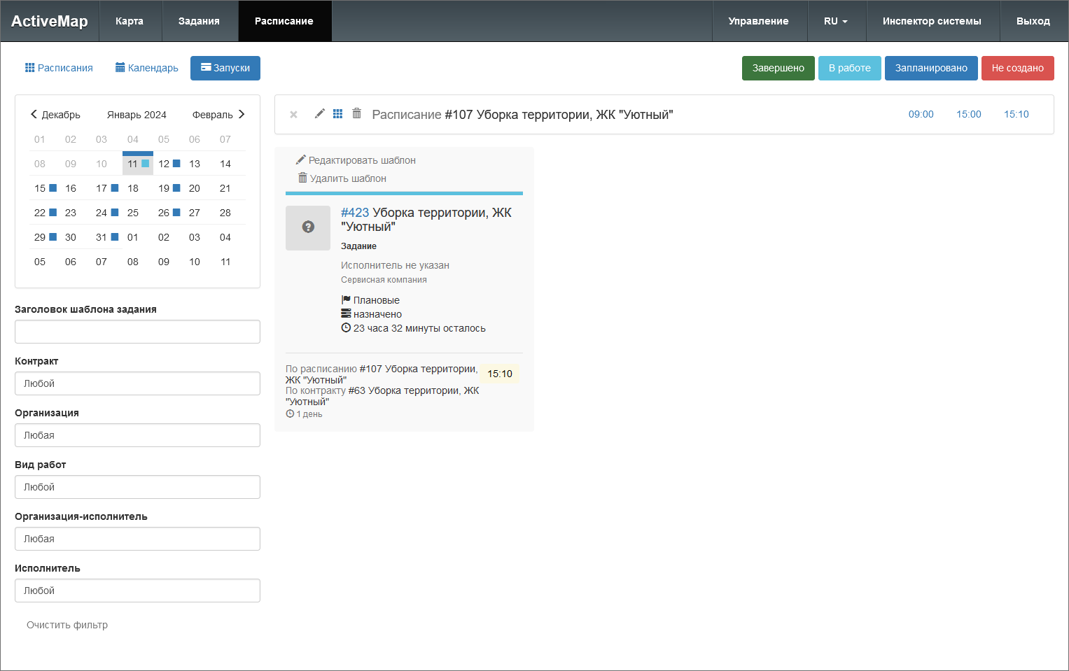Select January 12 in the calendar
This screenshot has height=671, width=1069.
point(165,164)
